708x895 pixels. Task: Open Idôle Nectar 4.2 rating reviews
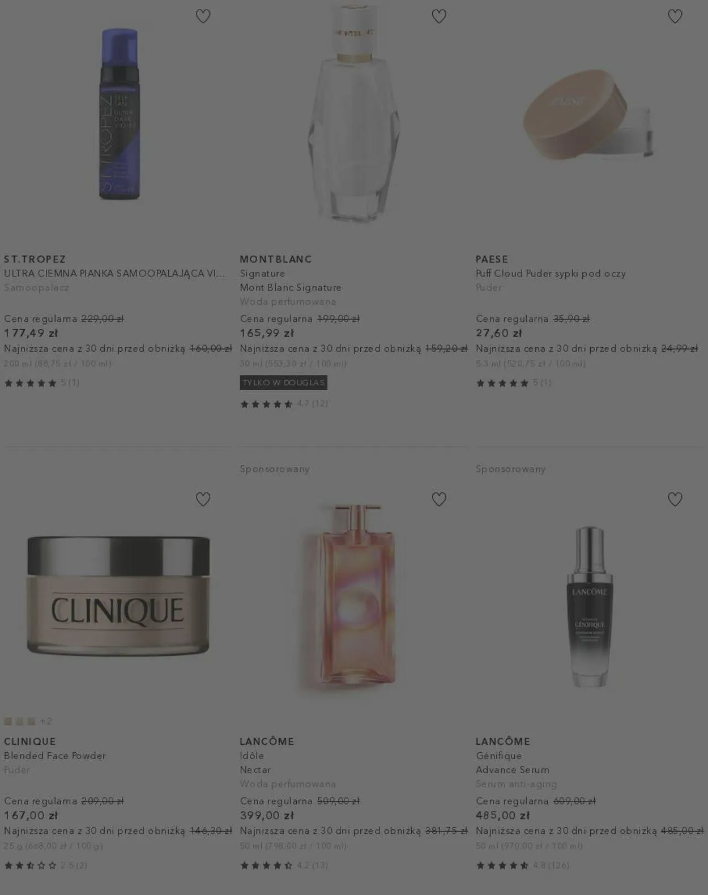284,865
